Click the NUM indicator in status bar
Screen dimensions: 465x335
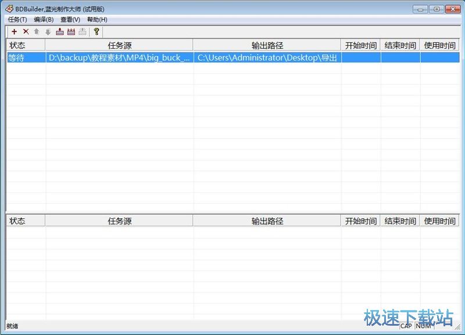click(424, 326)
